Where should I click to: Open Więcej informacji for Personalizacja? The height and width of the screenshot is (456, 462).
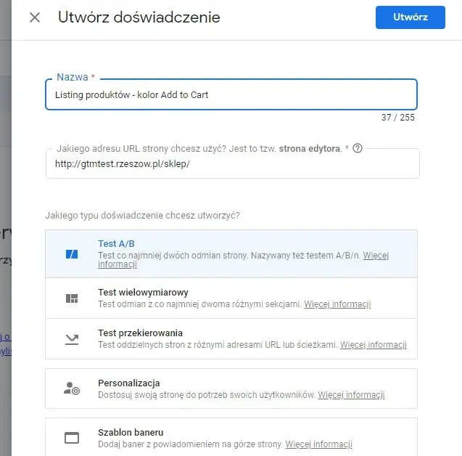[351, 395]
